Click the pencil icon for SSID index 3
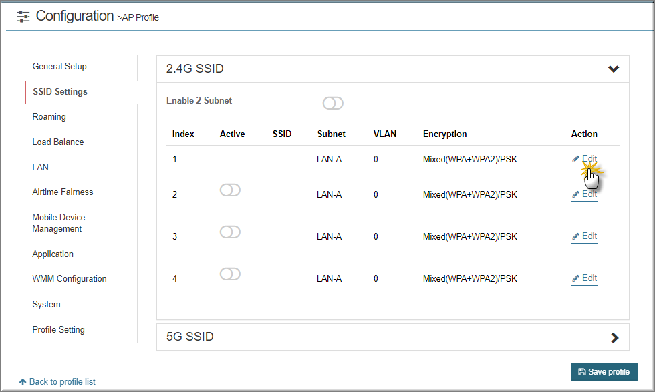Image resolution: width=655 pixels, height=392 pixels. pyautogui.click(x=575, y=236)
